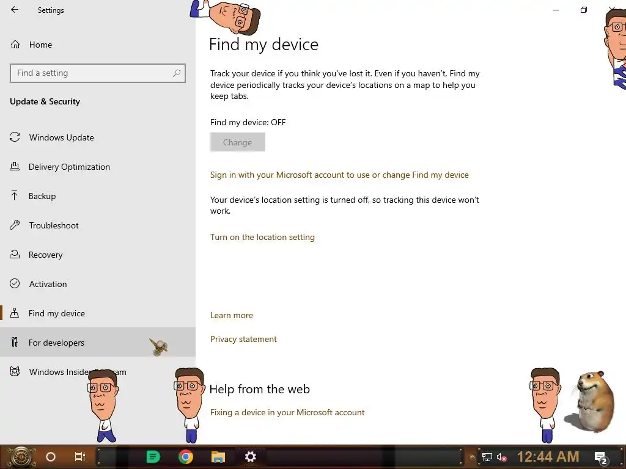The height and width of the screenshot is (469, 626).
Task: Open the green notes app on taskbar
Action: click(x=153, y=457)
